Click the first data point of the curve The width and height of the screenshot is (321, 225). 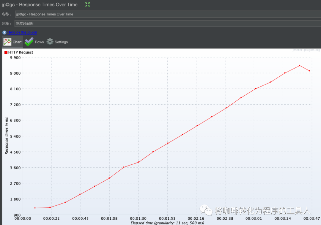[35, 208]
